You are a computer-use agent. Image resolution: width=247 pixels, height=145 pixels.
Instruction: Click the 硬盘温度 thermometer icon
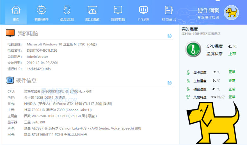tap(188, 89)
